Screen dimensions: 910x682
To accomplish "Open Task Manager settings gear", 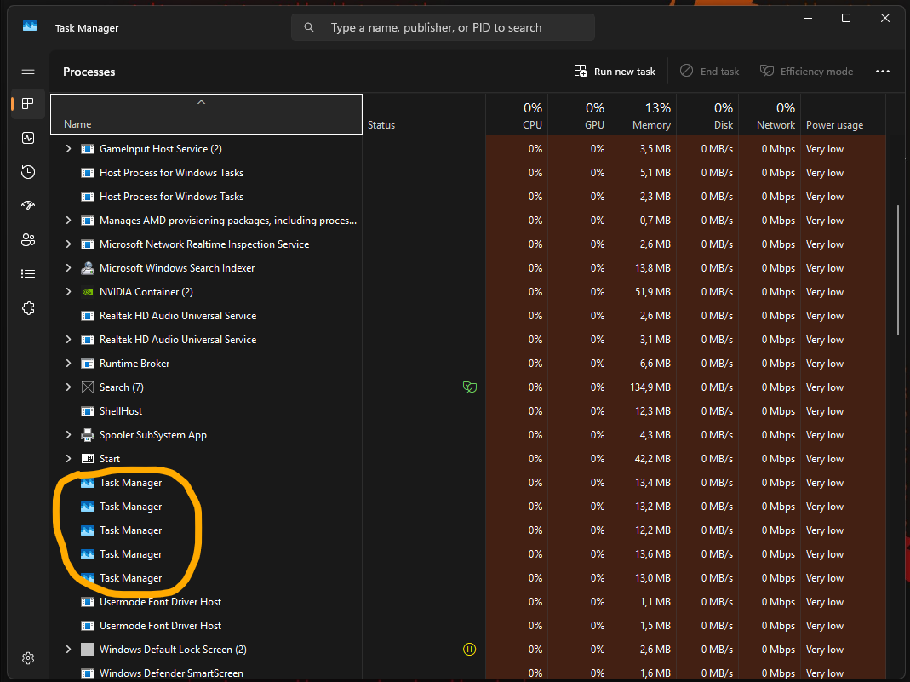I will [28, 658].
